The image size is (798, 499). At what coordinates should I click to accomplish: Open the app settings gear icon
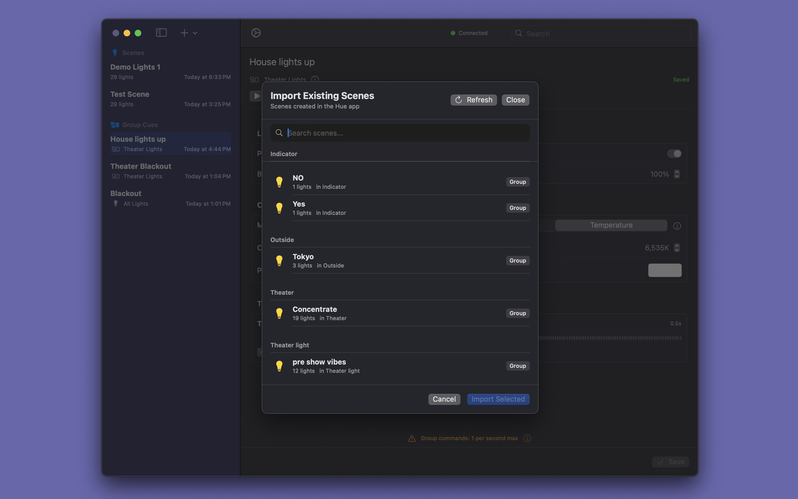point(256,33)
